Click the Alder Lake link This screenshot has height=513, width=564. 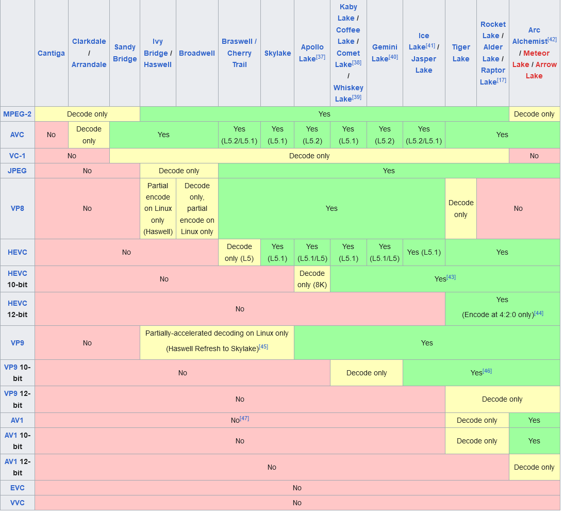coord(493,53)
